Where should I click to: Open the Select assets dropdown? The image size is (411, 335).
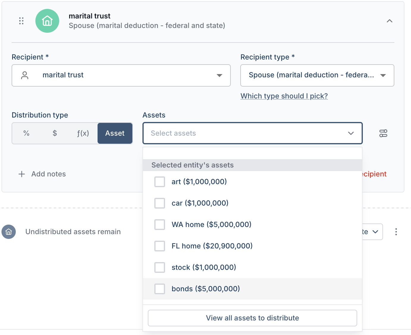point(252,133)
